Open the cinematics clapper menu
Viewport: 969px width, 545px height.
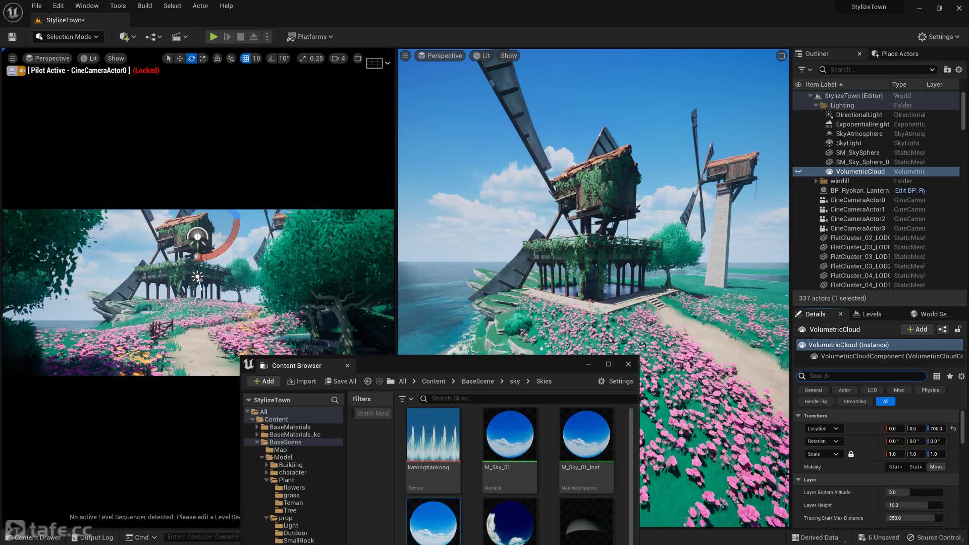(180, 37)
